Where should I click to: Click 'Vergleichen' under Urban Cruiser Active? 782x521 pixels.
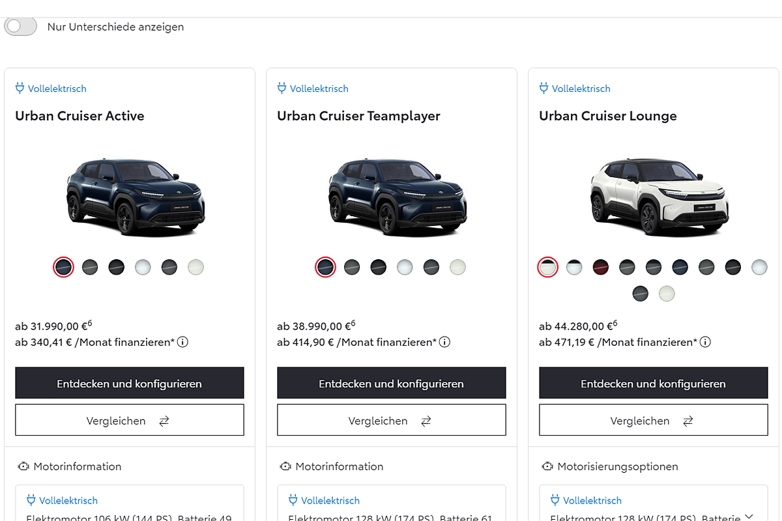pyautogui.click(x=129, y=420)
